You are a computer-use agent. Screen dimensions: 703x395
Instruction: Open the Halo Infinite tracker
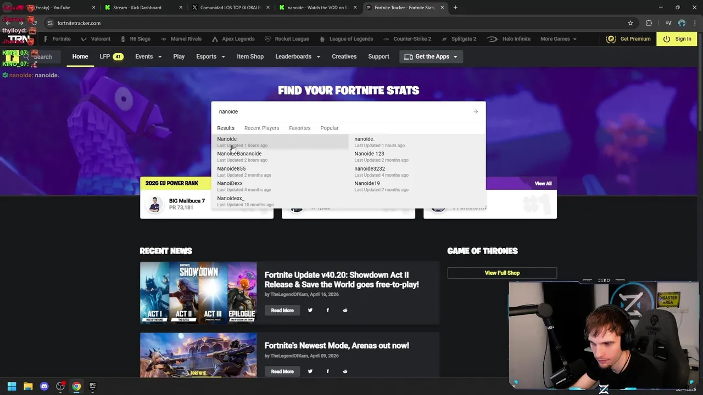(509, 39)
